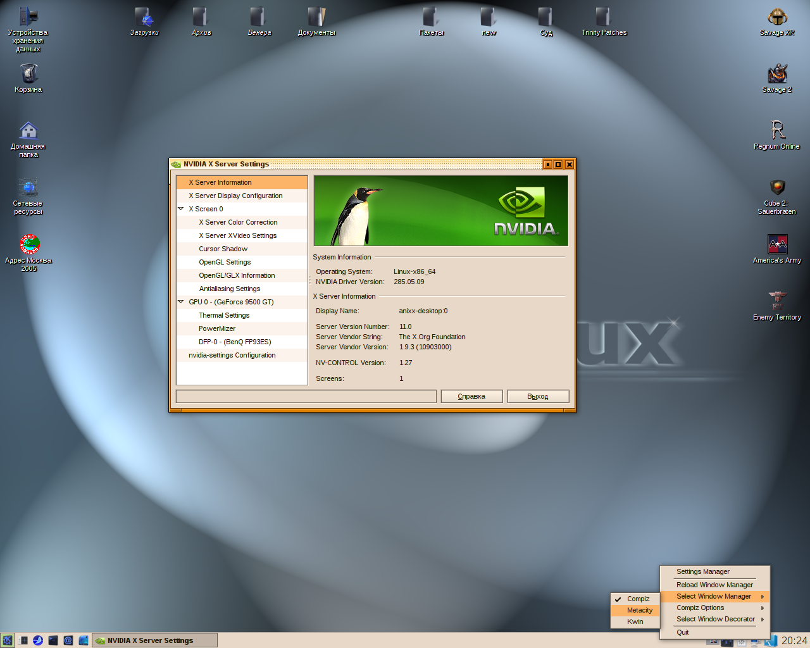Open X Server Display Configuration page
The image size is (810, 648).
[242, 196]
